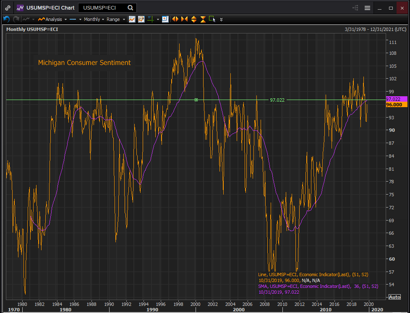The width and height of the screenshot is (410, 313).
Task: Click the link chain icon in title bar
Action: click(x=8, y=8)
